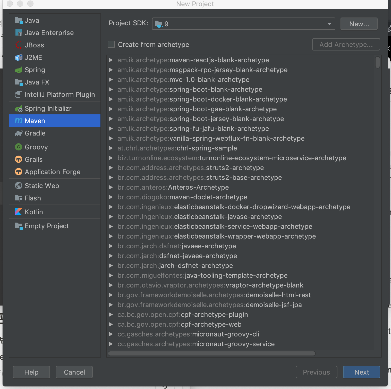Select dsfnet-javaee-archetype row
391x389 pixels.
click(241, 256)
